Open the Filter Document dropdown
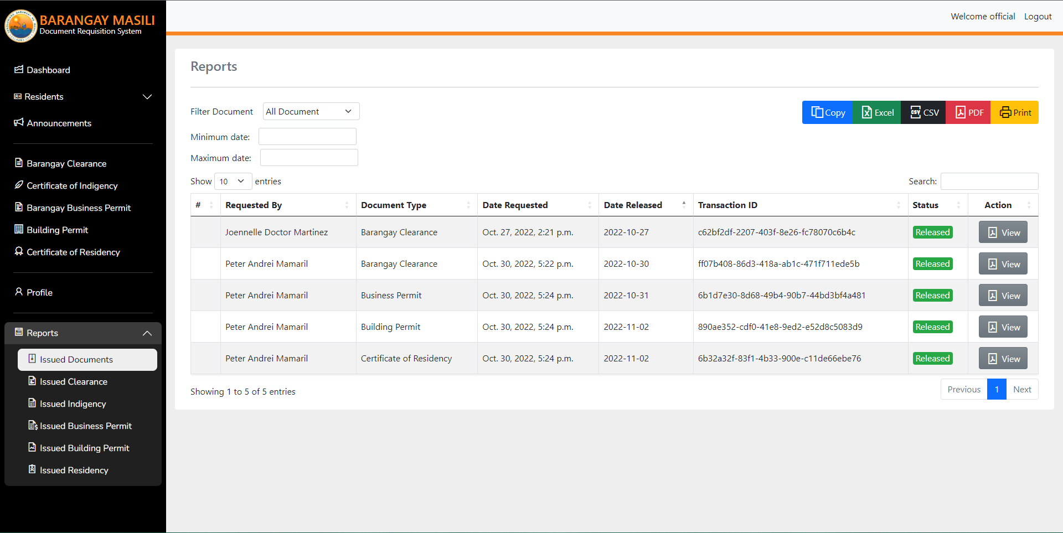The height and width of the screenshot is (533, 1063). (311, 111)
